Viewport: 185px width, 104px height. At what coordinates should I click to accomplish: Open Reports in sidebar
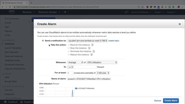[8, 31]
